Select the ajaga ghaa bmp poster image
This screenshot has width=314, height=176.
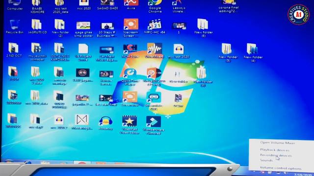point(83,29)
